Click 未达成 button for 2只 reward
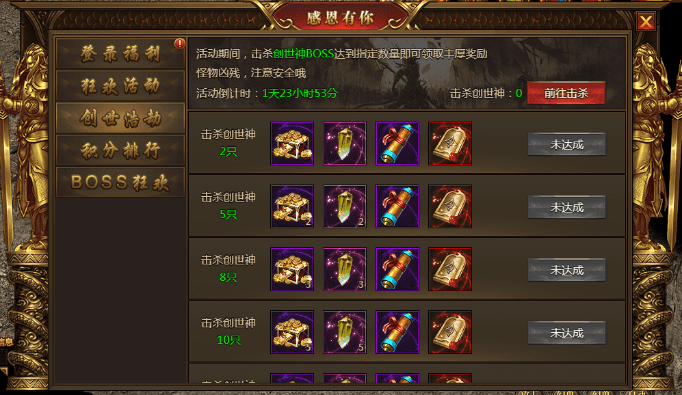This screenshot has width=682, height=395. tap(567, 144)
